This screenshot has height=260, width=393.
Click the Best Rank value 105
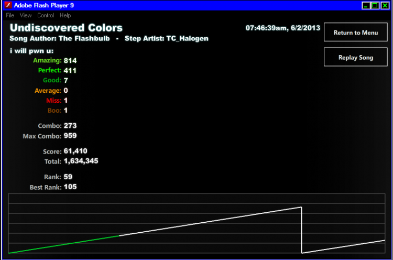pyautogui.click(x=70, y=187)
